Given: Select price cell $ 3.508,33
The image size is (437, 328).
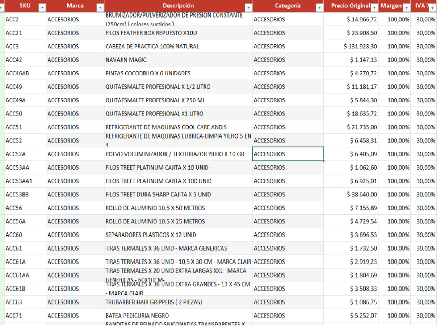Looking at the screenshot, I should 350,289.
